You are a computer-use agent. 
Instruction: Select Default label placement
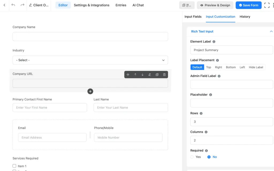point(197,67)
